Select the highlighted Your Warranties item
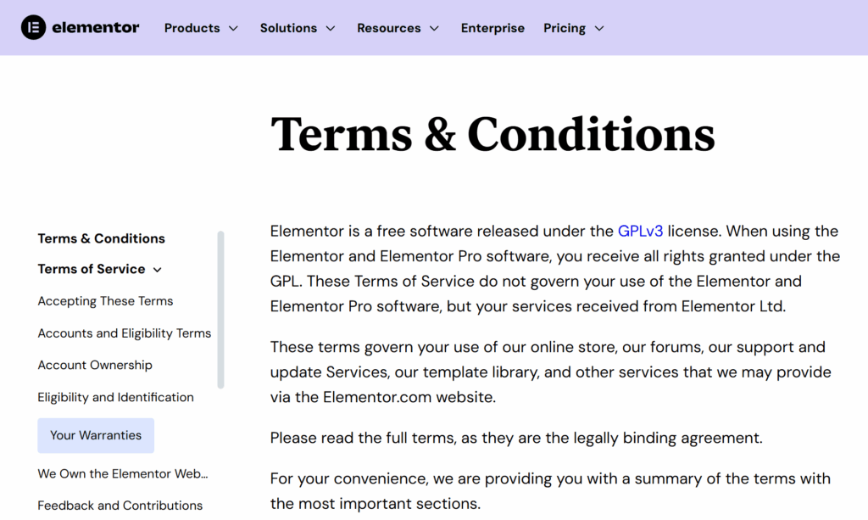The width and height of the screenshot is (868, 520). pyautogui.click(x=96, y=435)
